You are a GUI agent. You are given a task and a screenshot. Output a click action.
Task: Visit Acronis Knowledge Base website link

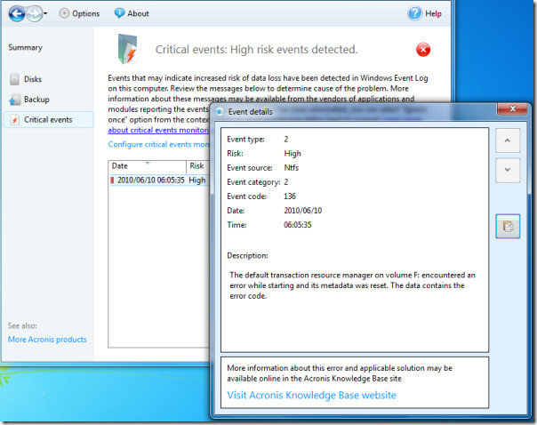312,395
